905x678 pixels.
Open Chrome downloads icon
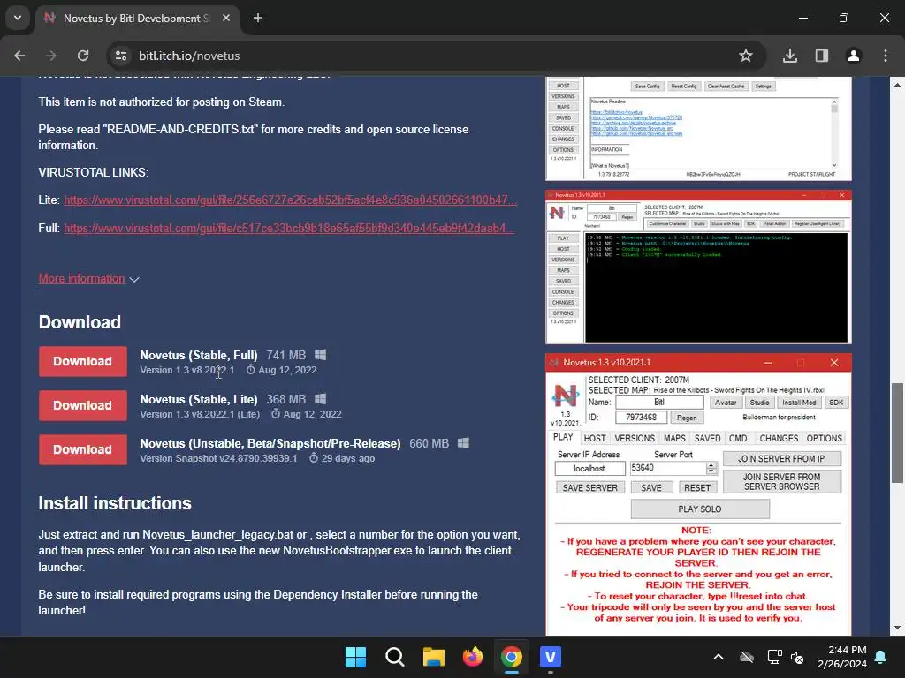(789, 56)
